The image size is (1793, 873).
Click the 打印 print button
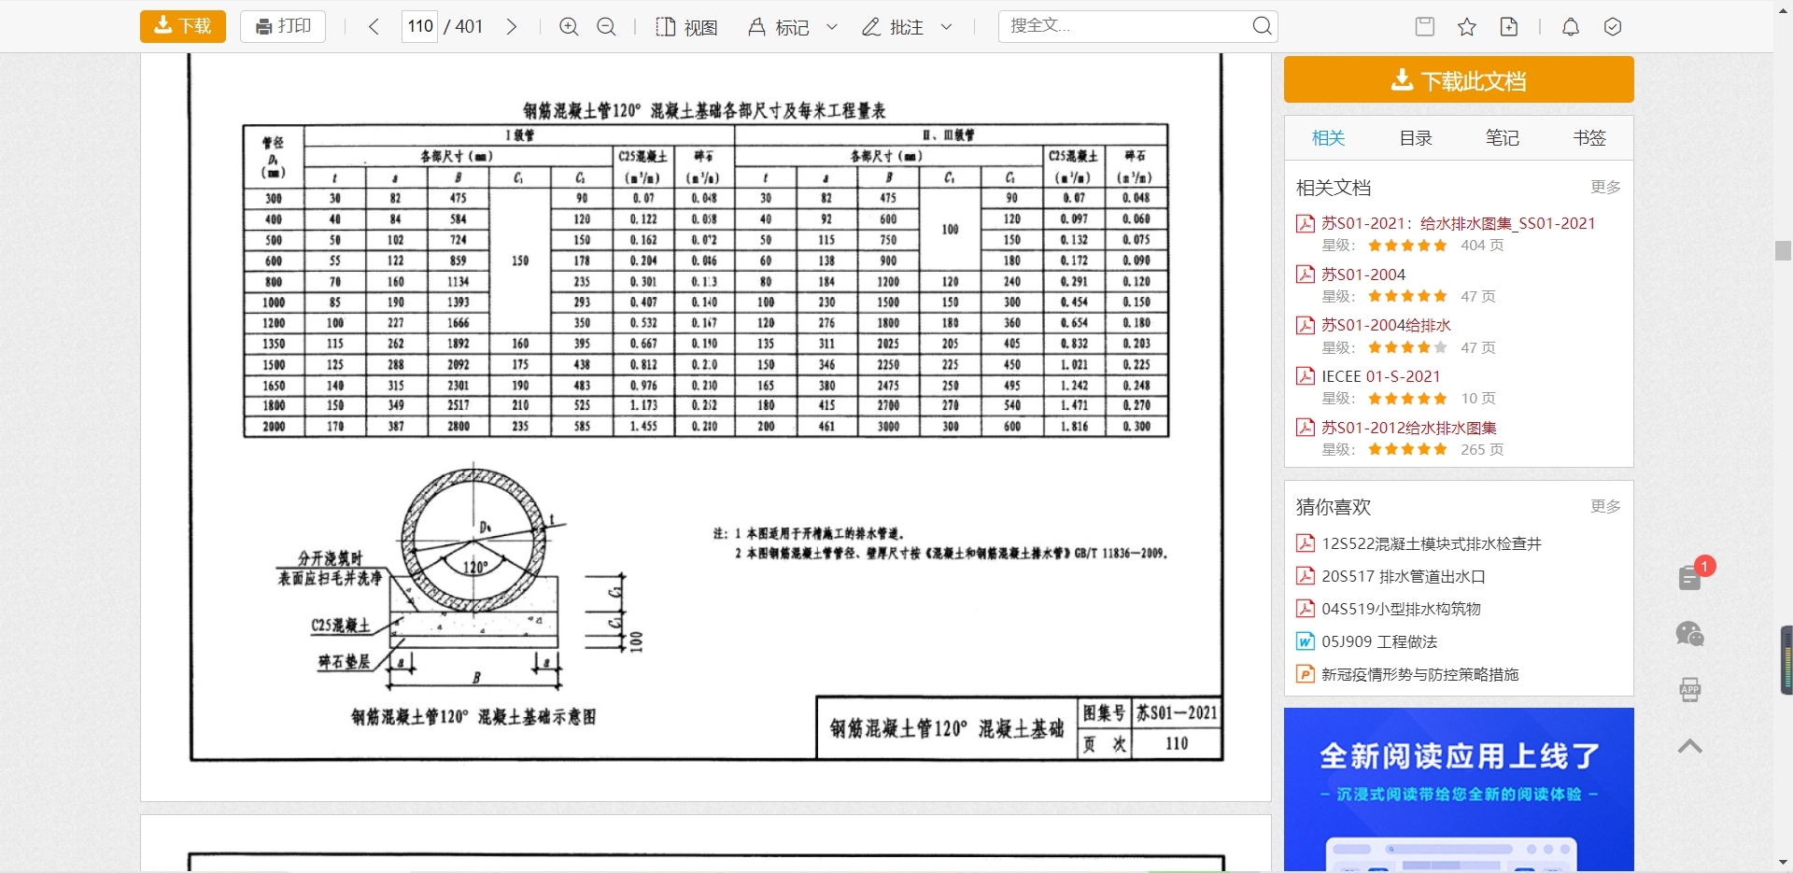click(283, 26)
